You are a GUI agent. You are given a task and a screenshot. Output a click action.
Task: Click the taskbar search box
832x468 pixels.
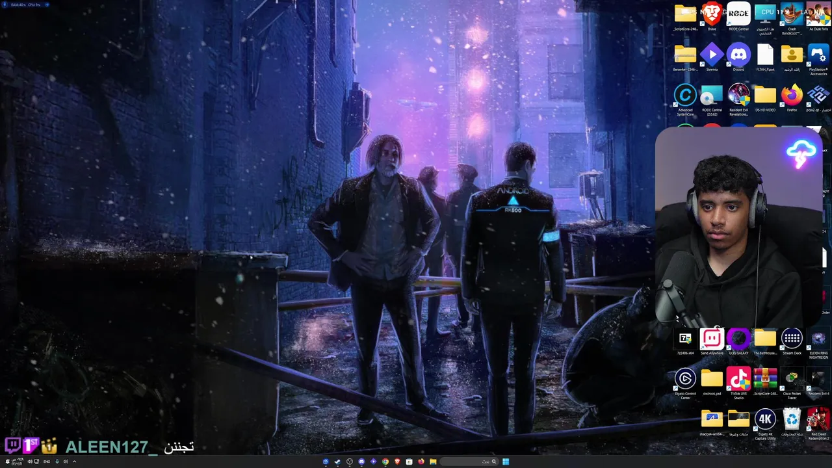(471, 461)
